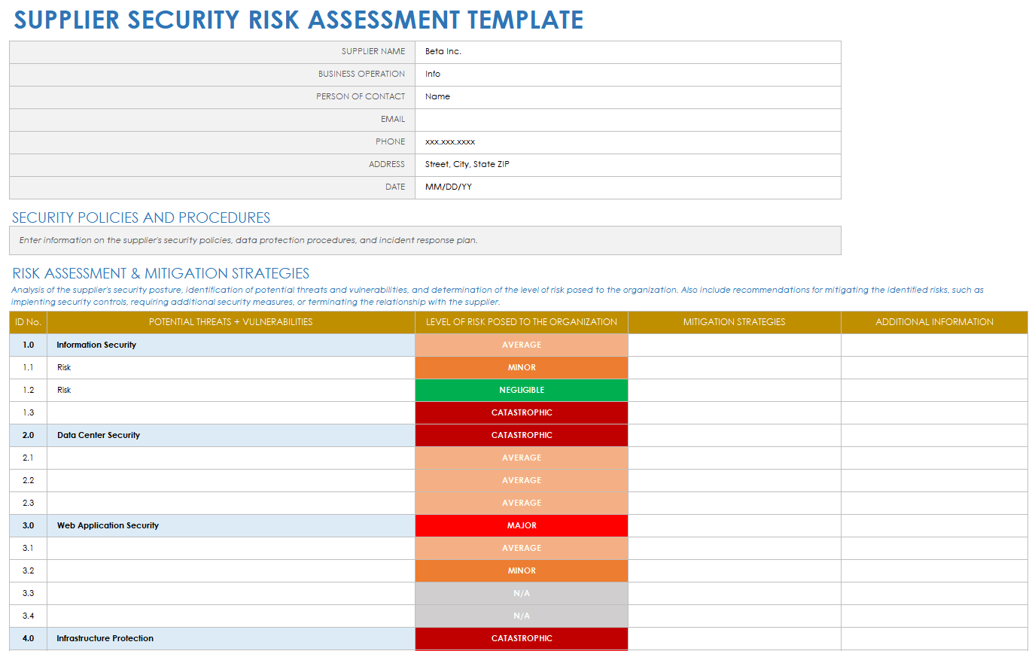Select the Address field with Street, City
Viewport: 1035px width, 651px height.
coord(627,165)
